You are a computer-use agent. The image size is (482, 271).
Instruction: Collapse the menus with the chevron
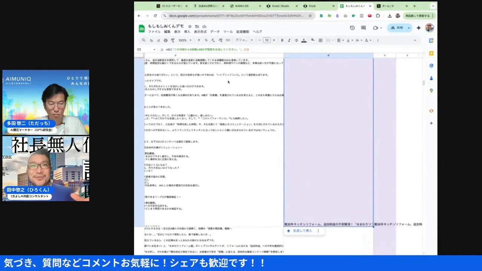(x=415, y=40)
